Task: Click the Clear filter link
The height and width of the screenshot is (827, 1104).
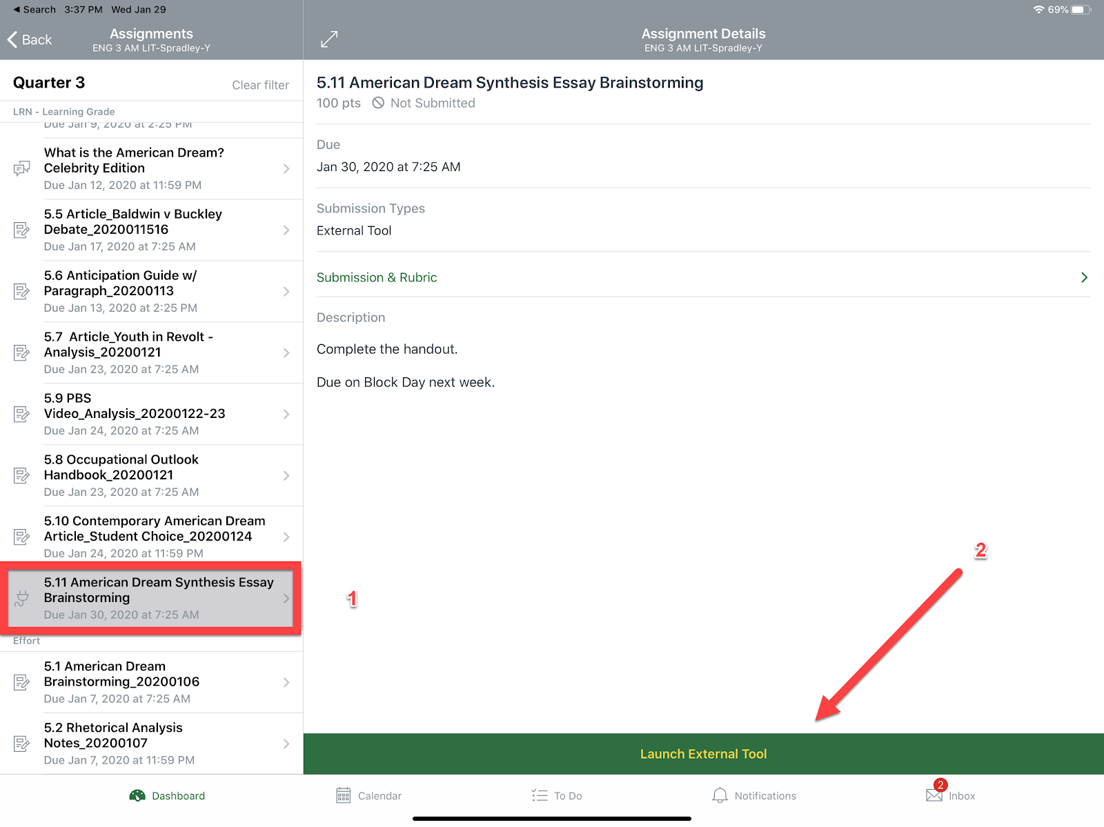Action: [x=261, y=85]
